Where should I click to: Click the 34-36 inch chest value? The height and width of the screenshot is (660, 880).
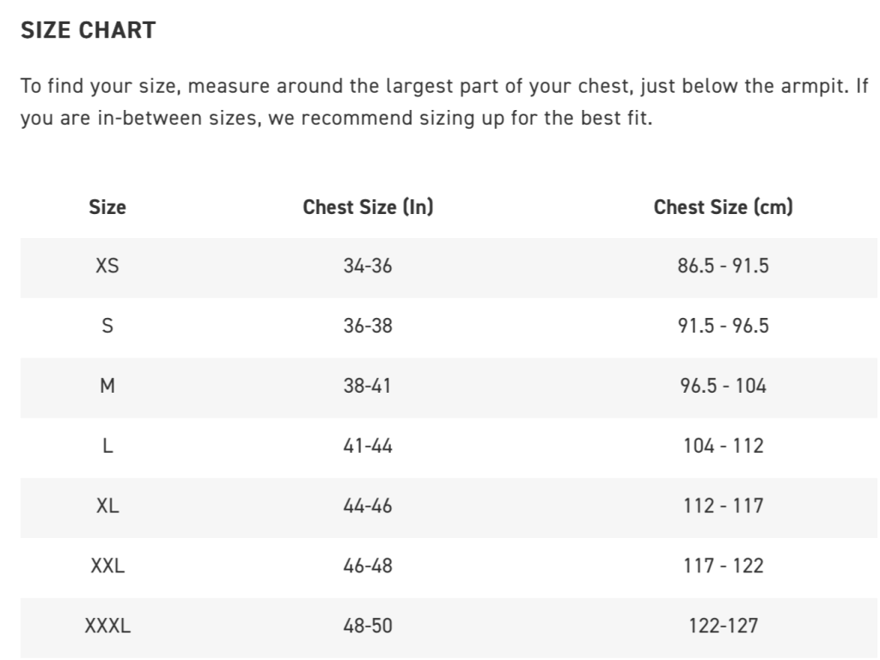368,266
